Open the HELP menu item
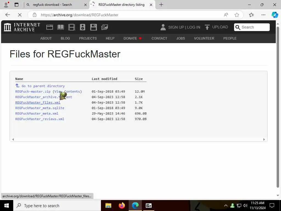The image size is (281, 211). coord(110,38)
